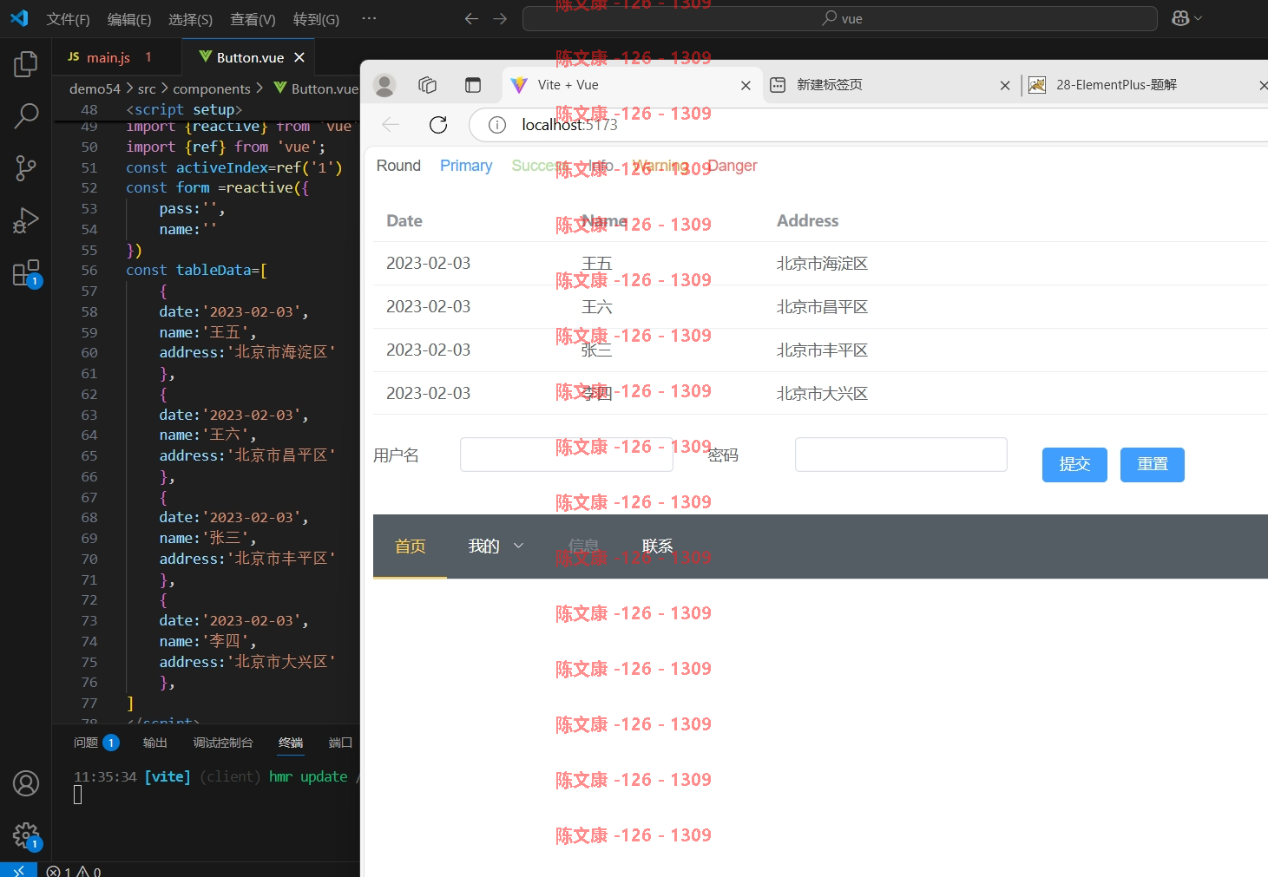1268x877 pixels.
Task: Click the 王六 name cell
Action: coord(597,307)
